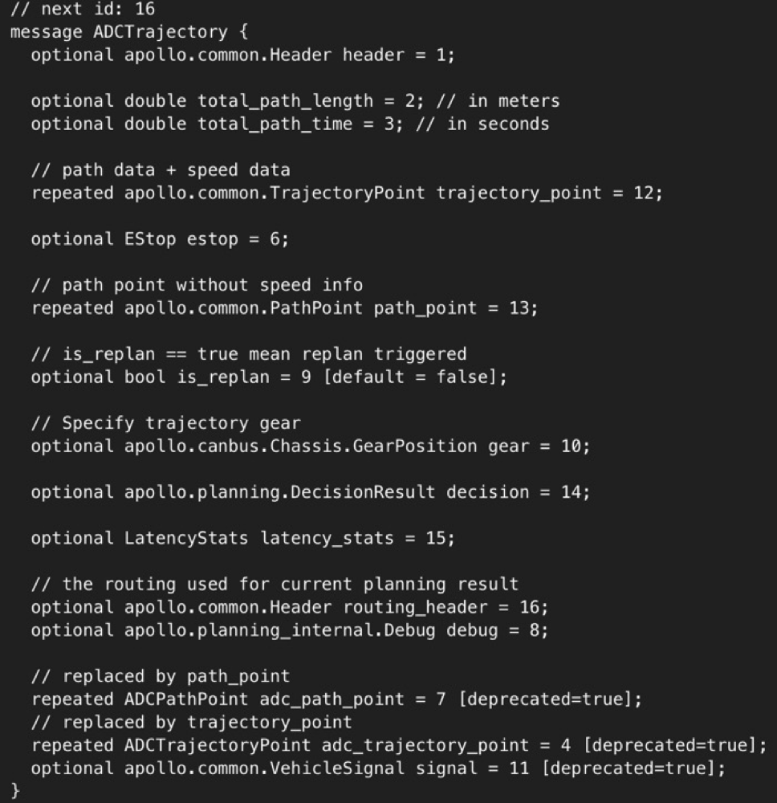Click the trajectory_point field set to 12

tap(519, 193)
